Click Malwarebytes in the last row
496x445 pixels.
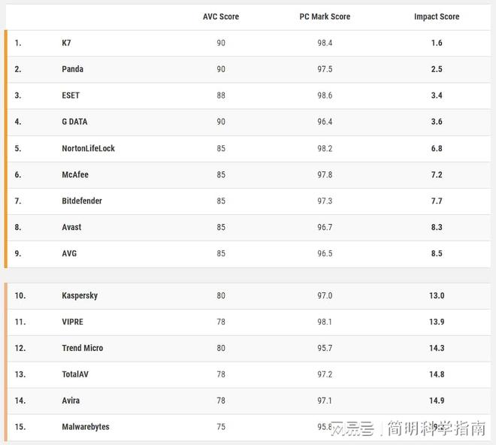pyautogui.click(x=86, y=427)
